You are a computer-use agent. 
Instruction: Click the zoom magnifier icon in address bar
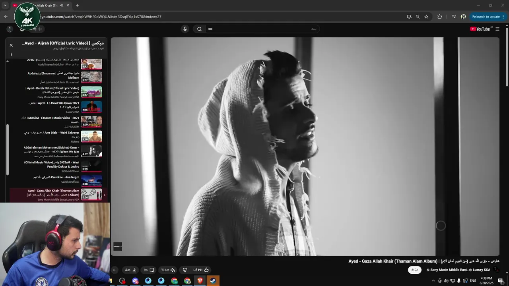418,17
